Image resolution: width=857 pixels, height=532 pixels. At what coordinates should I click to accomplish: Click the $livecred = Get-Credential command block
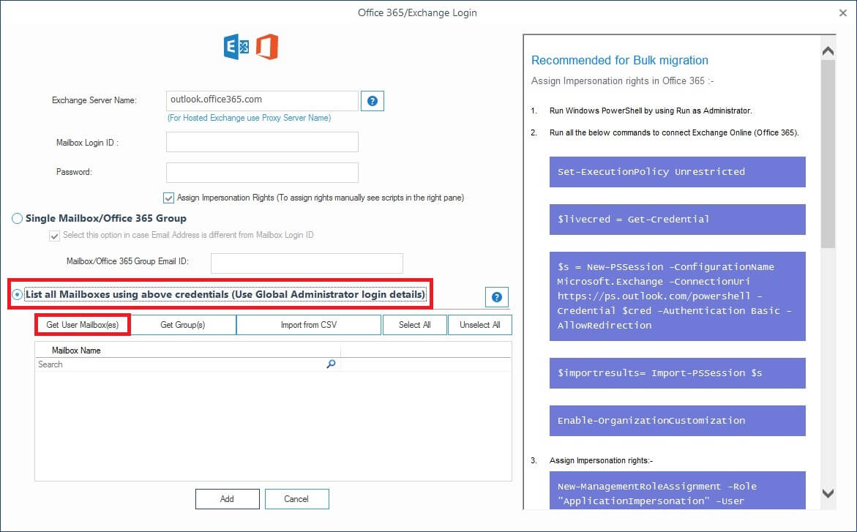pos(677,220)
